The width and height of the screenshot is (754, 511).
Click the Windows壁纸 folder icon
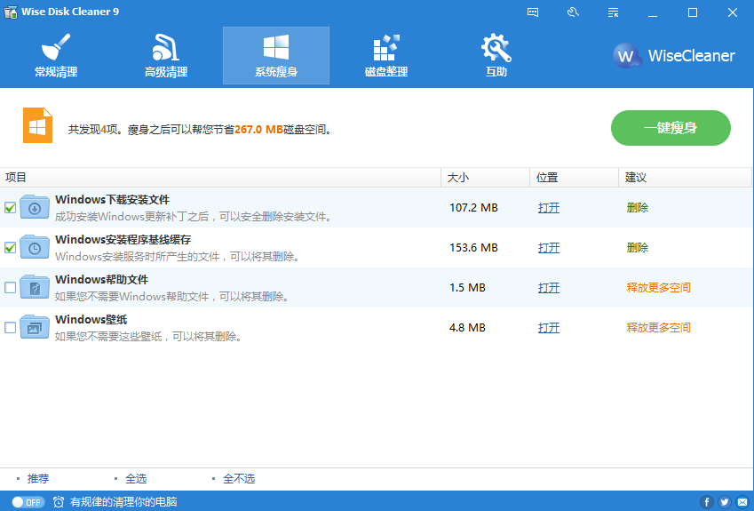35,327
